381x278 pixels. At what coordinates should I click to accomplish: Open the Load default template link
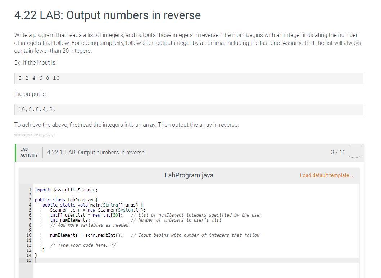point(326,175)
